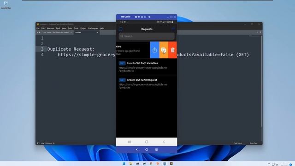This screenshot has width=295, height=166.
Task: Click mirror window menu icon in blue bar
Action: (156, 149)
